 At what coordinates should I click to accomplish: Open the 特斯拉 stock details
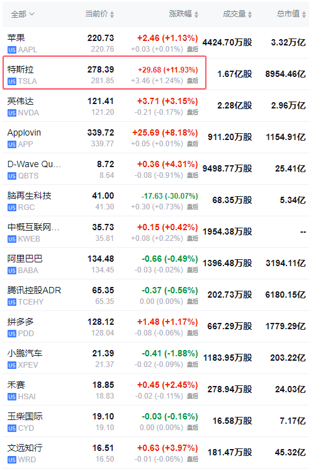[104, 73]
